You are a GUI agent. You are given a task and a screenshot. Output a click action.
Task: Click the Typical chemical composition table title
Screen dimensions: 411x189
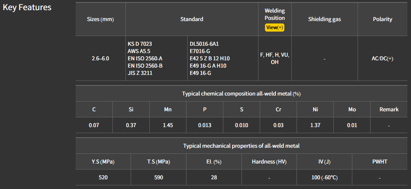tap(242, 94)
